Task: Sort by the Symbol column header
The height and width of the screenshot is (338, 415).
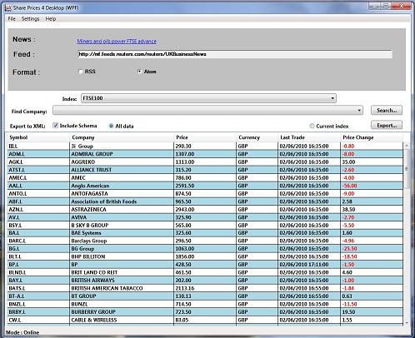Action: (x=38, y=137)
